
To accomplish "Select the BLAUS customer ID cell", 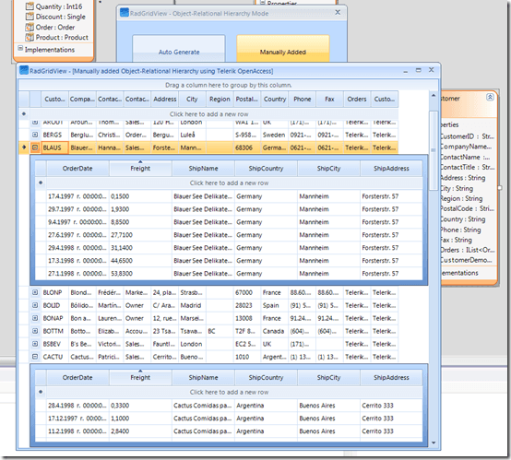I will coord(54,147).
